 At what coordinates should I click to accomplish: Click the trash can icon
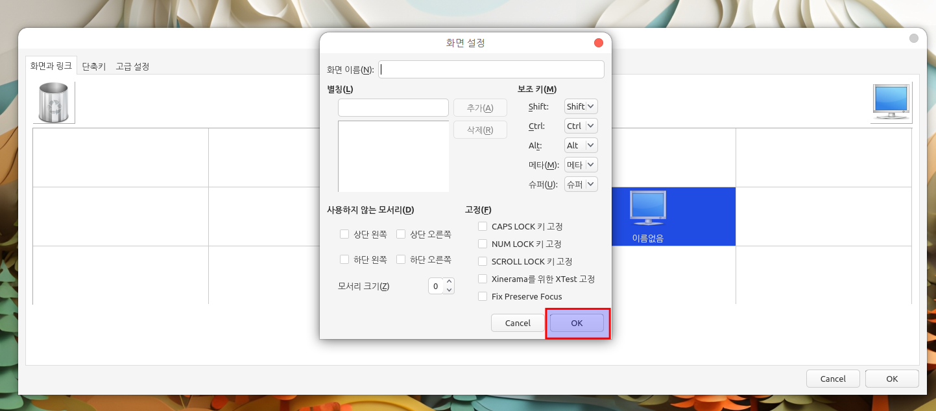pyautogui.click(x=53, y=102)
